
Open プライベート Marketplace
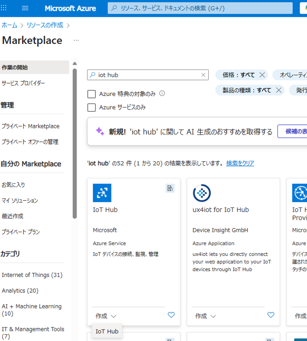(x=31, y=126)
